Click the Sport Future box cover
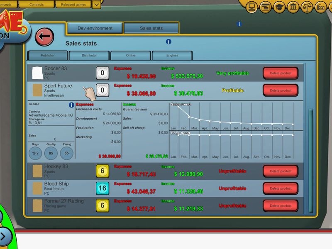The image size is (332, 249). (37, 90)
